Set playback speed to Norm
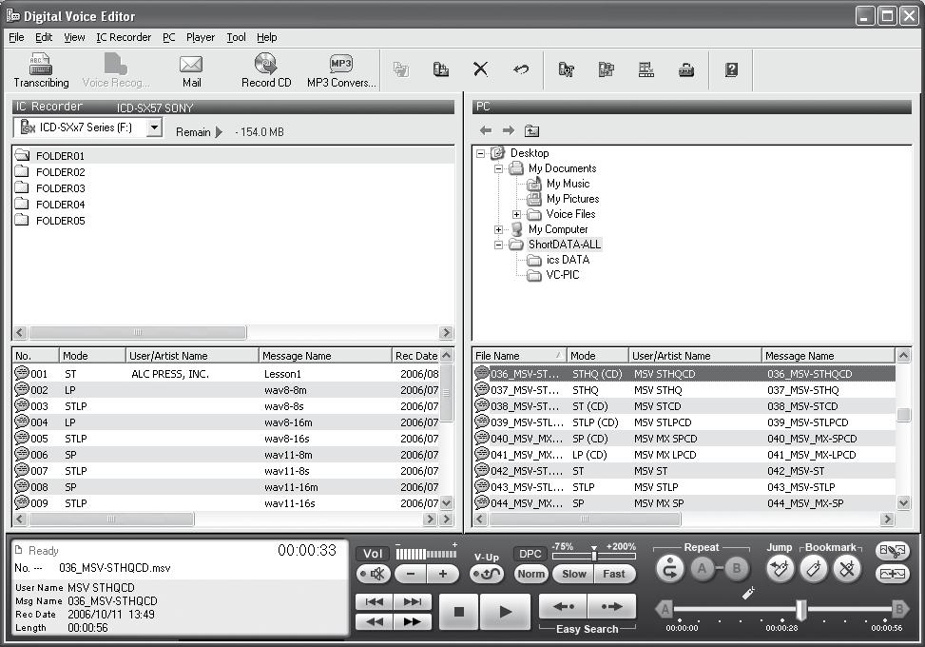The image size is (925, 647). tap(530, 574)
